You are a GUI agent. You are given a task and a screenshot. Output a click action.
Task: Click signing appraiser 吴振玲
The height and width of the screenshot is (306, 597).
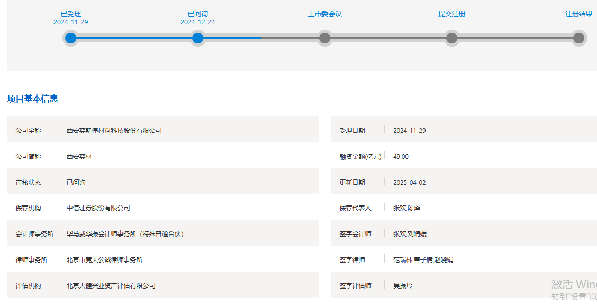point(403,285)
